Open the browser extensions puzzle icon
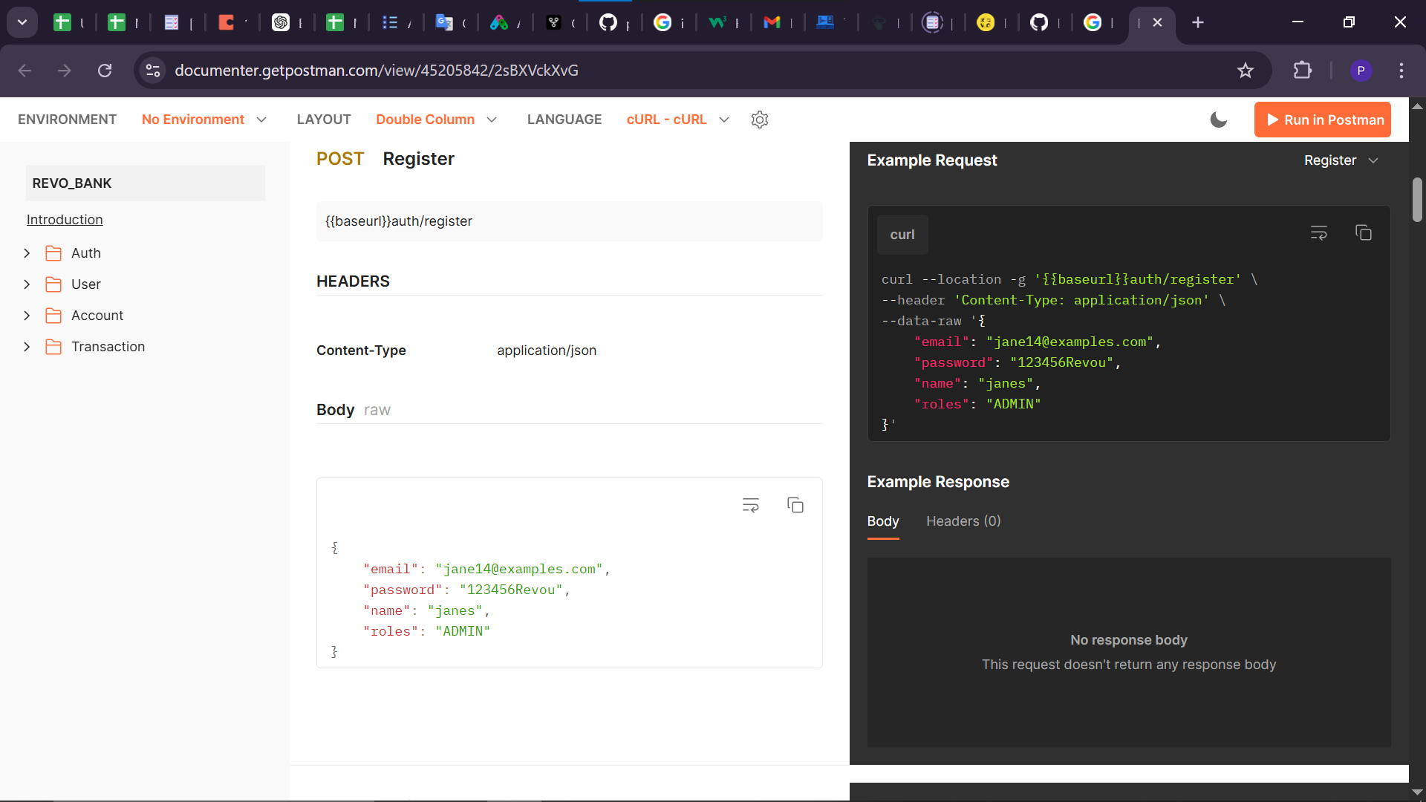 click(1302, 71)
